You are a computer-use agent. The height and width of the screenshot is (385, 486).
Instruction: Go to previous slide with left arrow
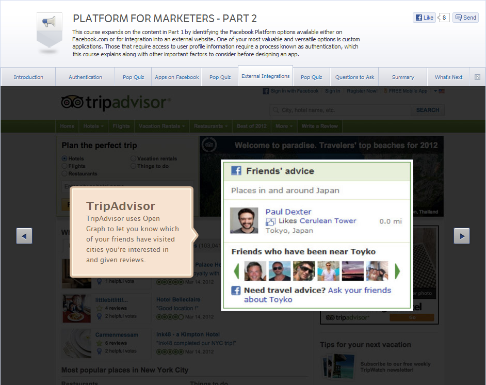point(24,236)
